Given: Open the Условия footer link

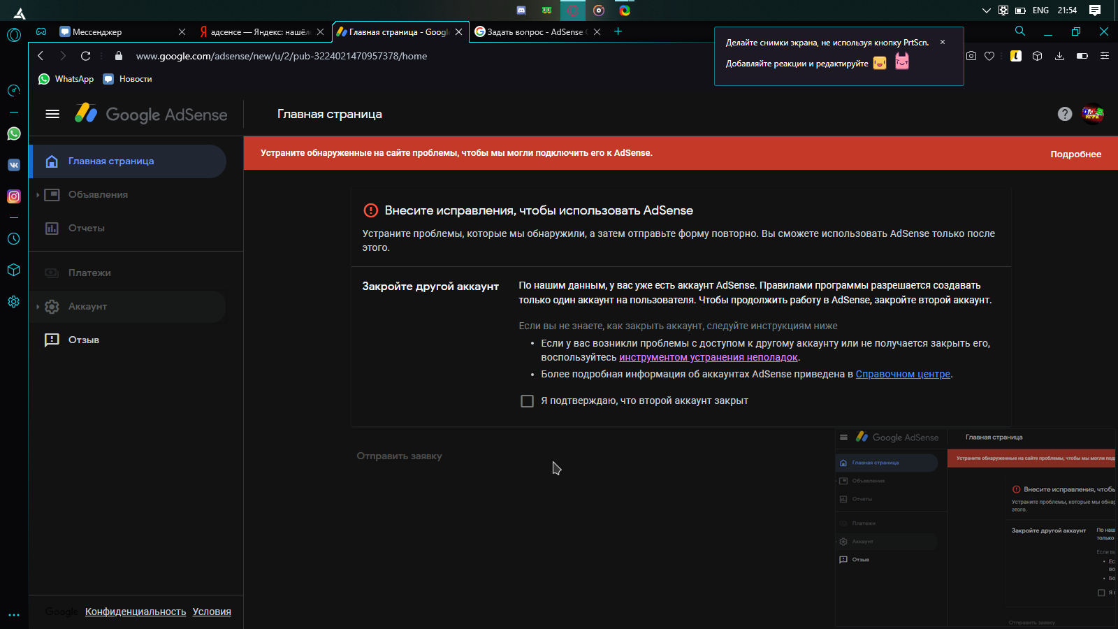Looking at the screenshot, I should pos(212,612).
